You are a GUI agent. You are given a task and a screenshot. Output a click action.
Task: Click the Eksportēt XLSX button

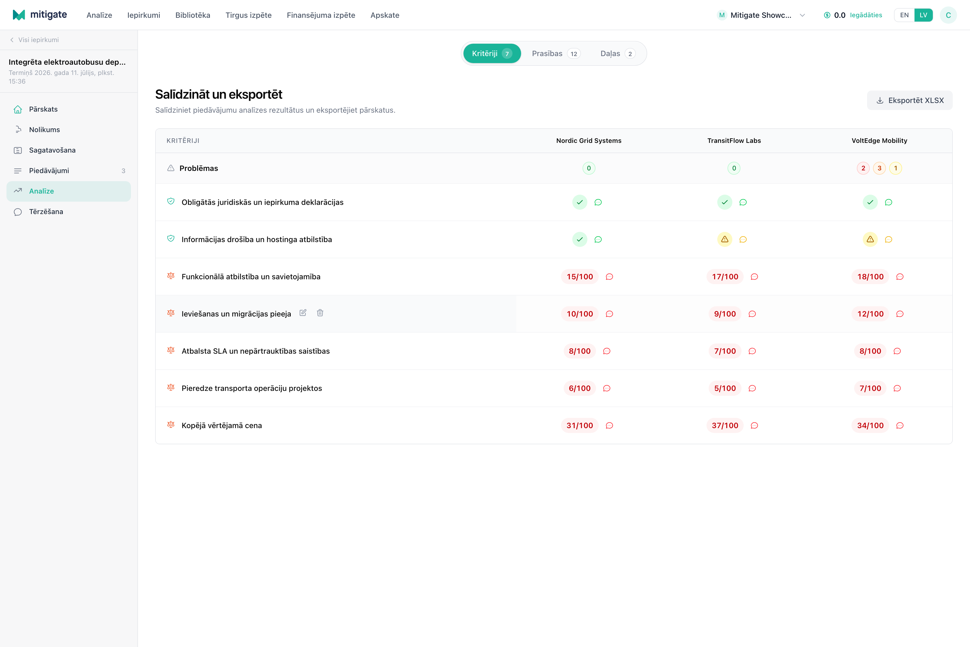tap(910, 100)
